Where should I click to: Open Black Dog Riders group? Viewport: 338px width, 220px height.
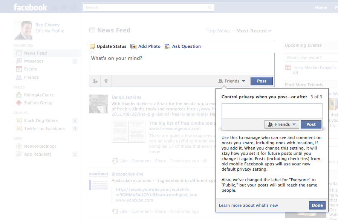click(x=41, y=121)
